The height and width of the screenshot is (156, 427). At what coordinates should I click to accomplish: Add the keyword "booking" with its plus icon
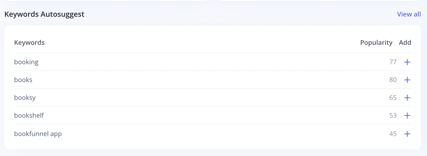[407, 62]
